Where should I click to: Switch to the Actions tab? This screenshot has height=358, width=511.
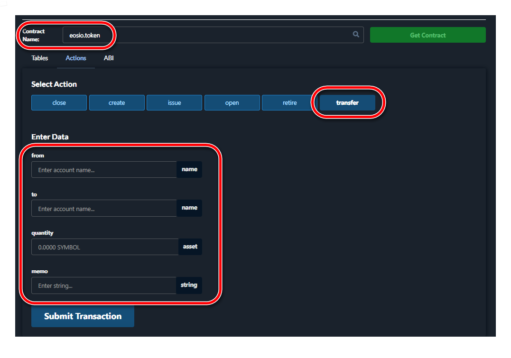tap(76, 58)
